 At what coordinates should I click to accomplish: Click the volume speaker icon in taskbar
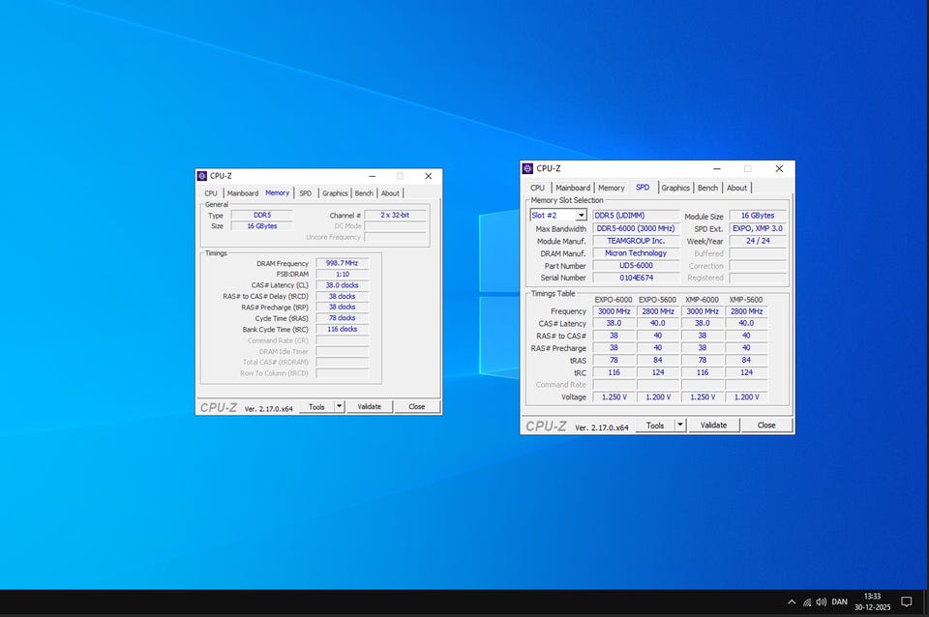coord(821,602)
